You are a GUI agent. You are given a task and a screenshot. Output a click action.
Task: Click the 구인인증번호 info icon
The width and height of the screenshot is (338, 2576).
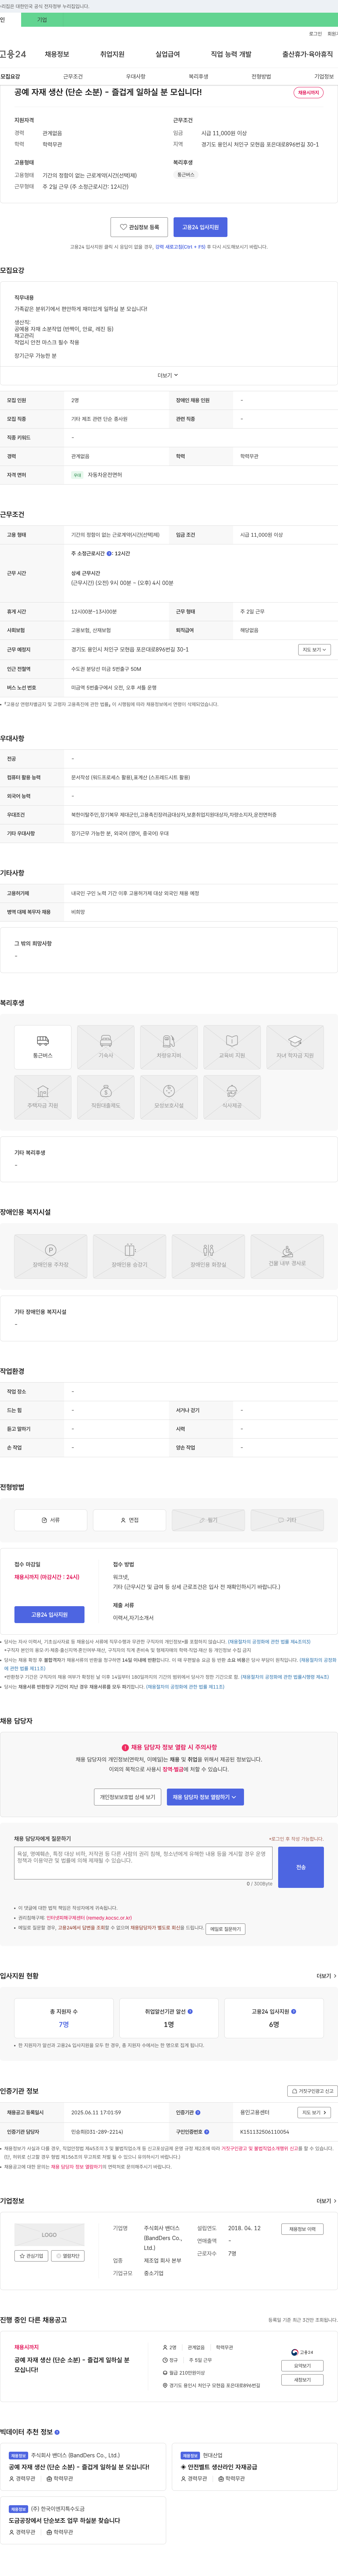207,2132
